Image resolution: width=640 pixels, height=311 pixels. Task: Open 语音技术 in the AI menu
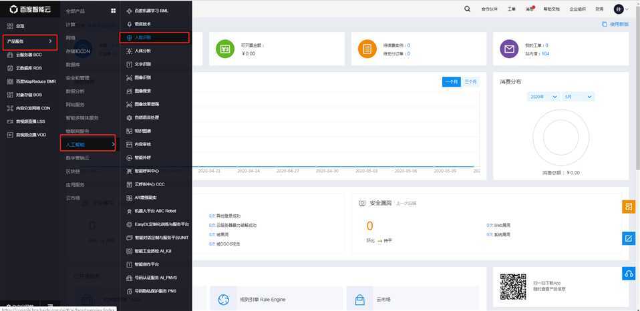[x=139, y=25]
